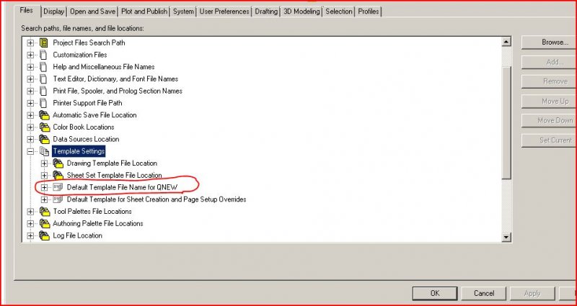Expand the Customization Files node
Image resolution: width=577 pixels, height=306 pixels.
(x=30, y=55)
